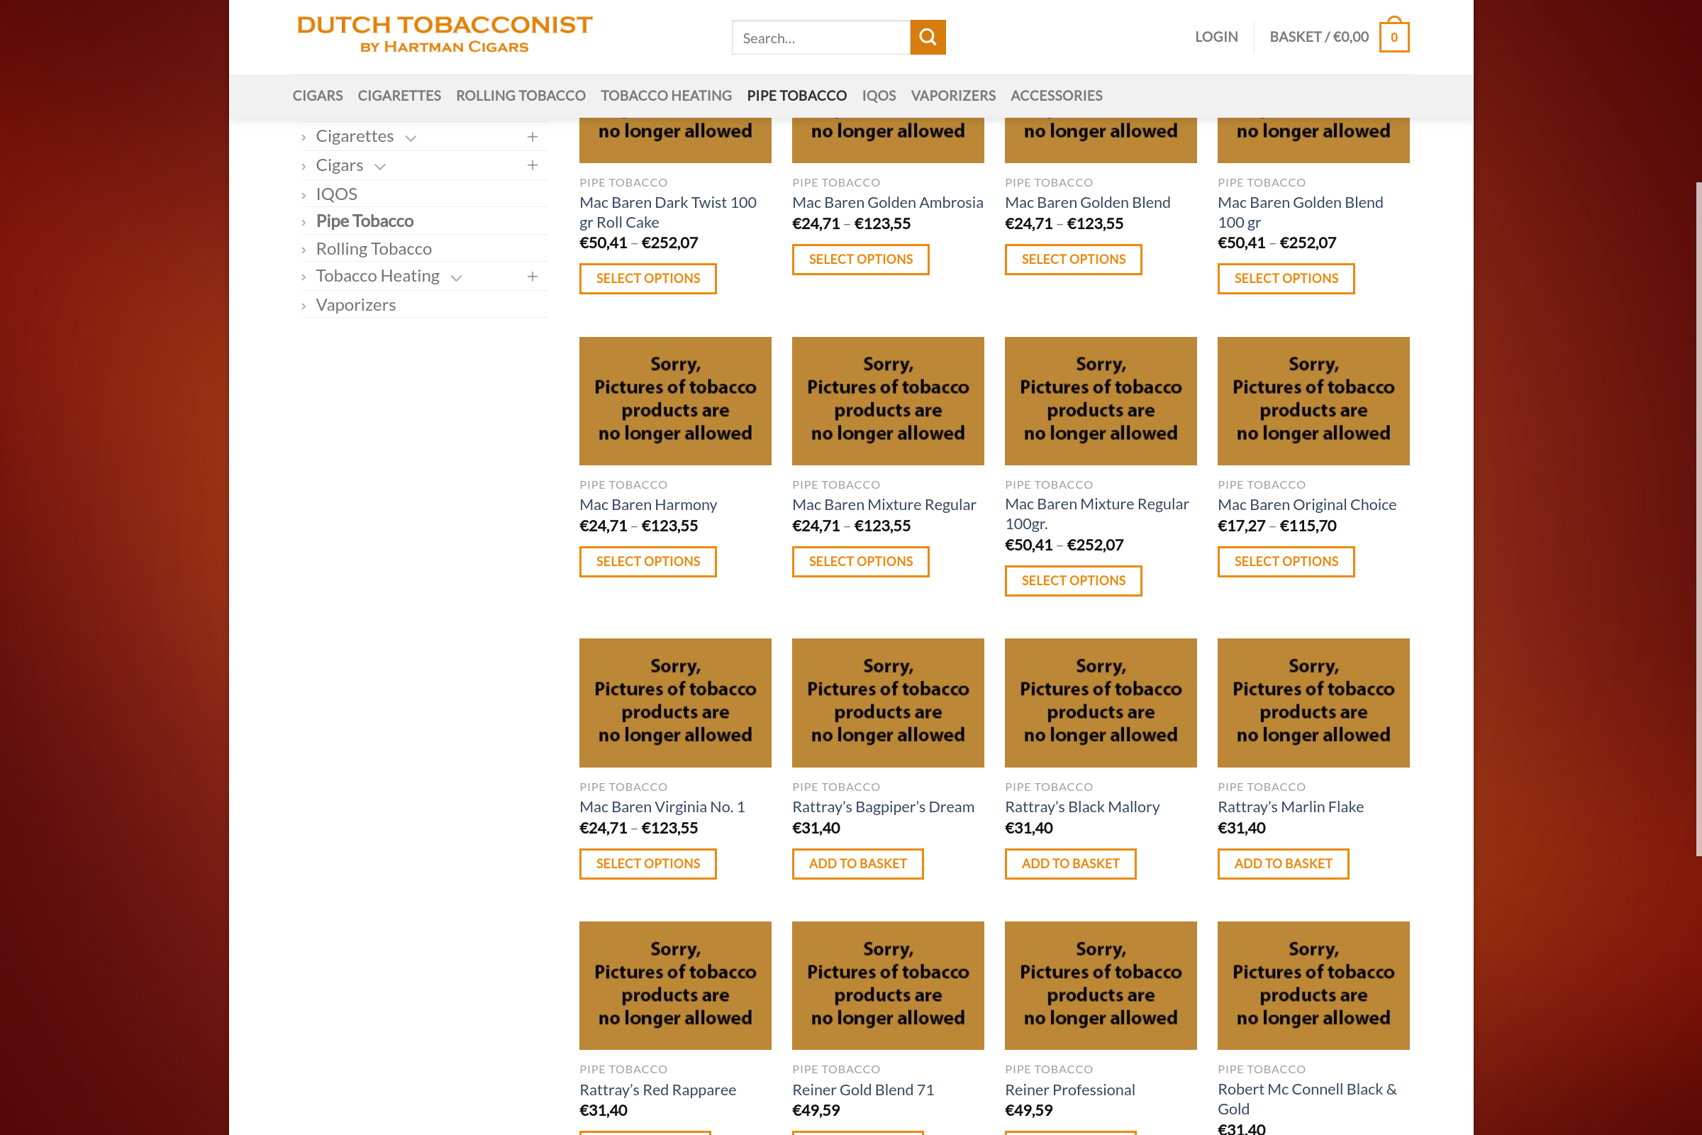1702x1135 pixels.
Task: Open BASKET / €0,00 link
Action: coord(1318,37)
